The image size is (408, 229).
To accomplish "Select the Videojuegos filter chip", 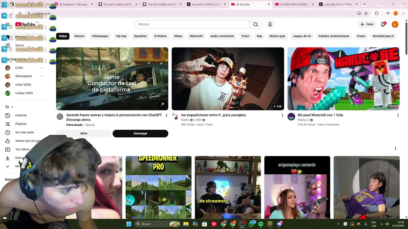I will 100,36.
